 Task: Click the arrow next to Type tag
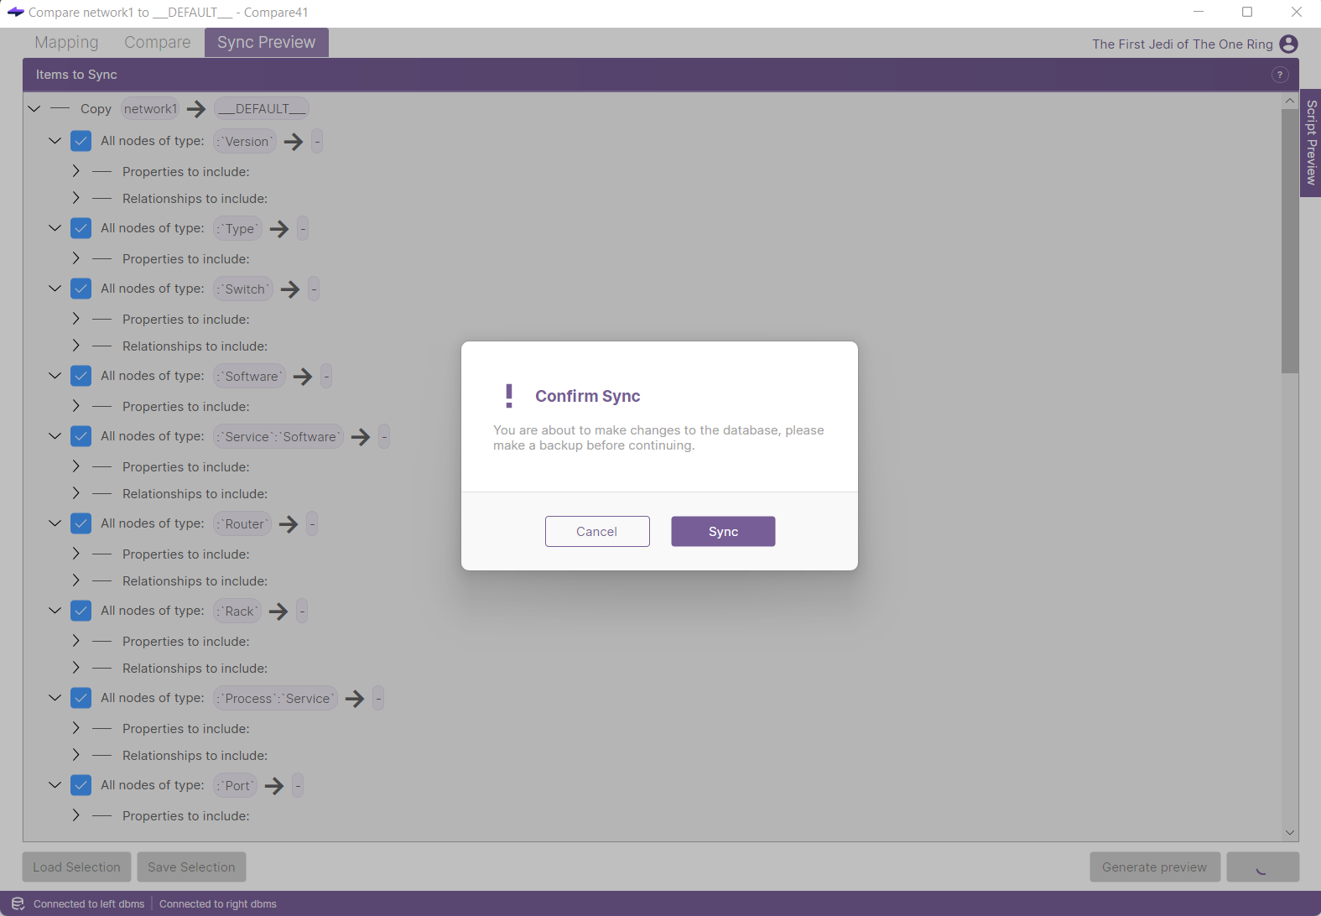279,228
